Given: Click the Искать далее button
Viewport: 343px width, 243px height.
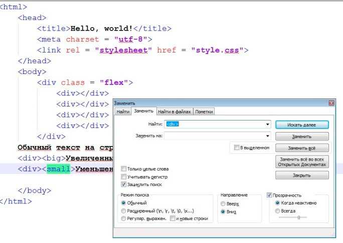Looking at the screenshot, I should (302, 125).
